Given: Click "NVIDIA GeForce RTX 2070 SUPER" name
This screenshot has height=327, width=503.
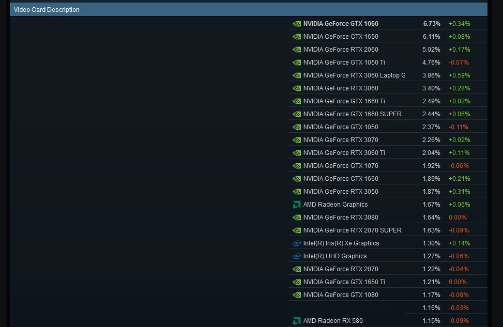Looking at the screenshot, I should pyautogui.click(x=353, y=230).
